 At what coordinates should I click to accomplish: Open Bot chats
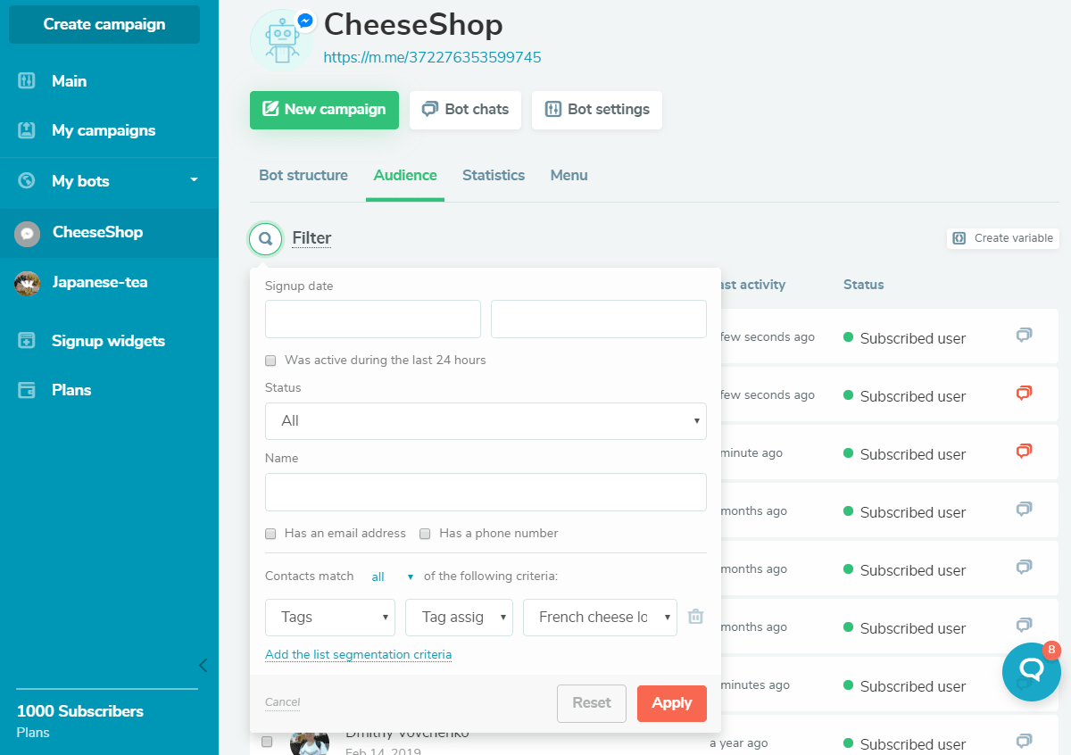click(465, 109)
